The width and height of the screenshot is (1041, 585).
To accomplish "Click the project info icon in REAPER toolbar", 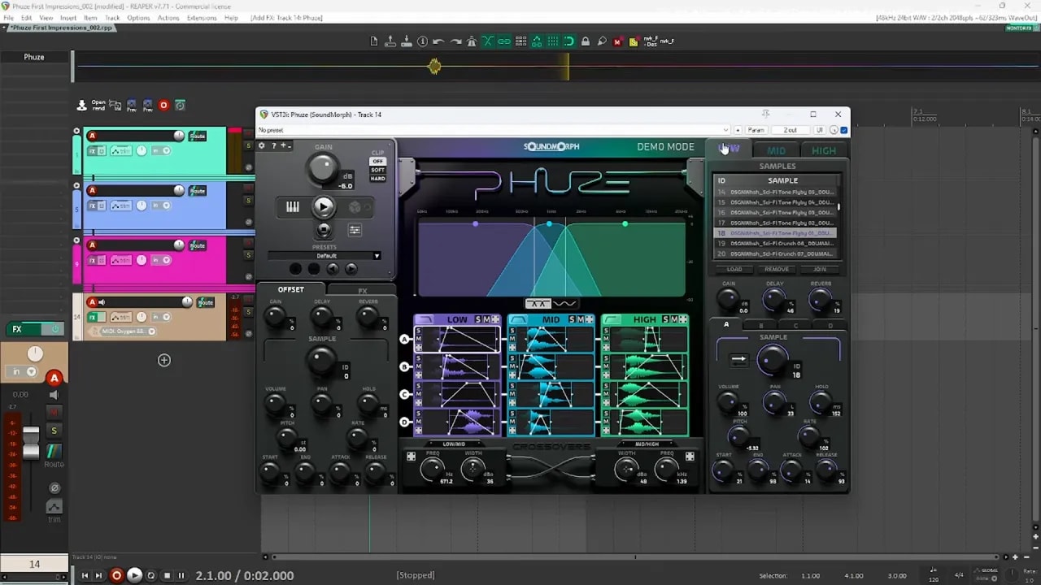I will click(422, 41).
